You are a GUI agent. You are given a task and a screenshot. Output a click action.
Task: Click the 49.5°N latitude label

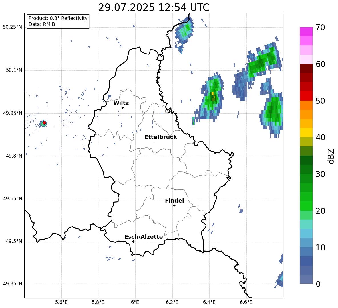(14, 242)
